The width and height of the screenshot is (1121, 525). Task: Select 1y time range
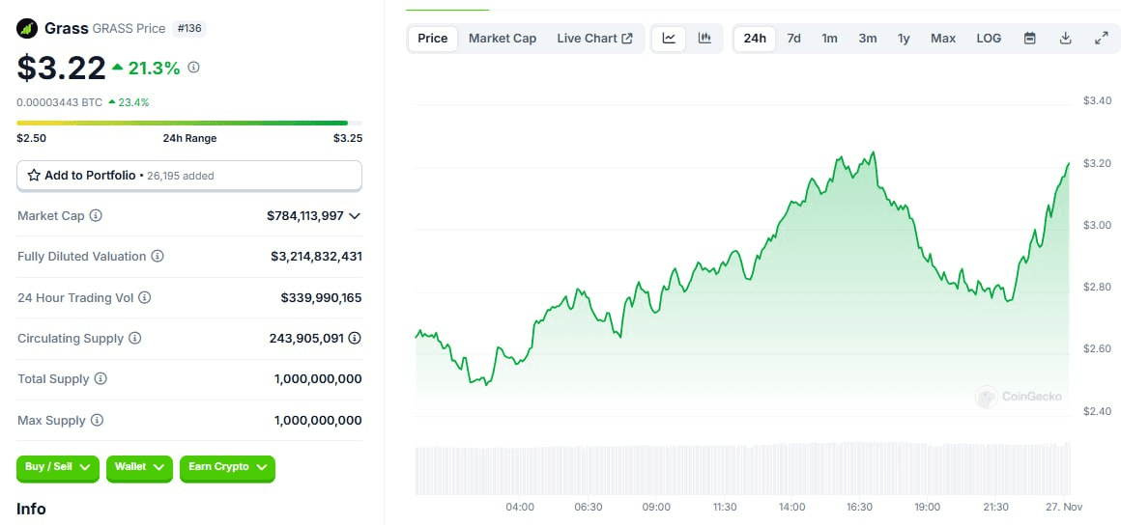[904, 39]
